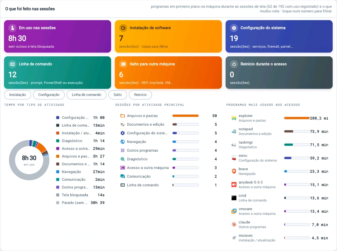
Task: Tap the number 19 on Configuração do sistema card
Action: [234, 38]
